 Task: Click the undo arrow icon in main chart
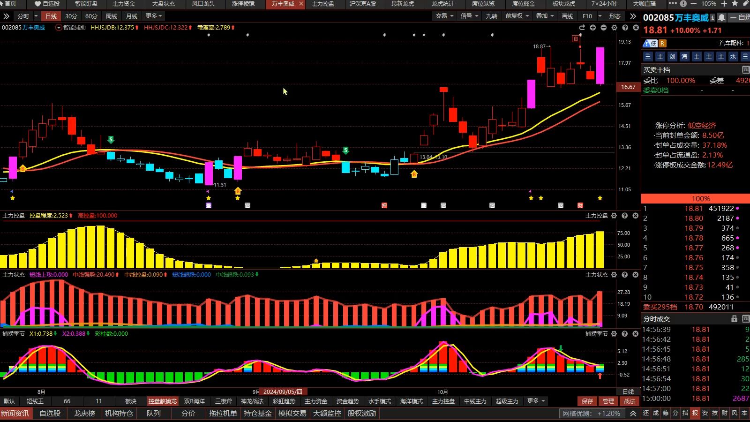coord(582,28)
